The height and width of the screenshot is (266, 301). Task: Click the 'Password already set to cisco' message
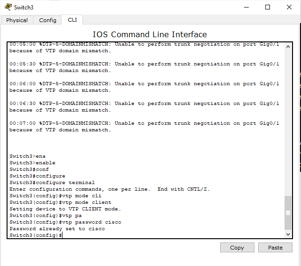(57, 229)
